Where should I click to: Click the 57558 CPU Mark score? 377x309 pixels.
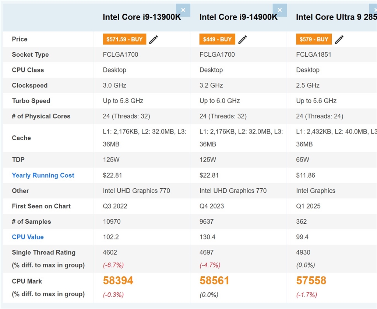pos(311,280)
